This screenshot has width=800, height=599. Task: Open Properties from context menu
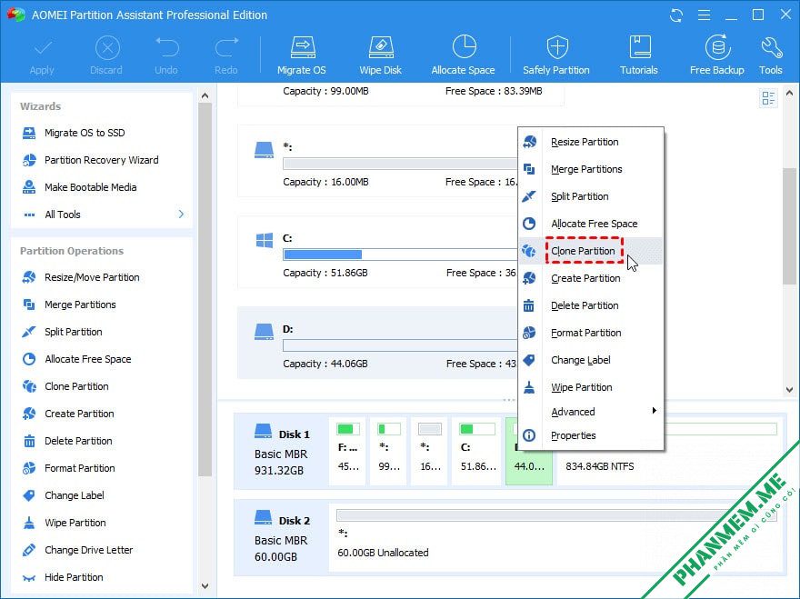coord(591,435)
